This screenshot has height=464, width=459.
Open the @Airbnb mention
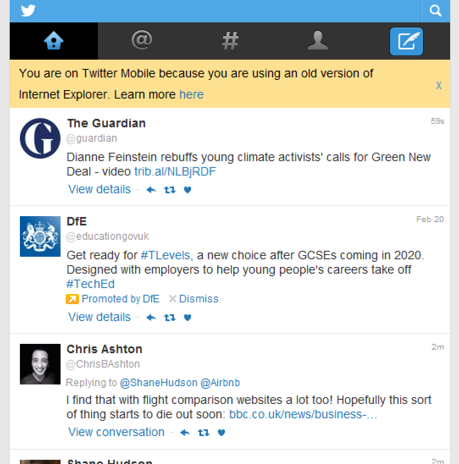(220, 383)
